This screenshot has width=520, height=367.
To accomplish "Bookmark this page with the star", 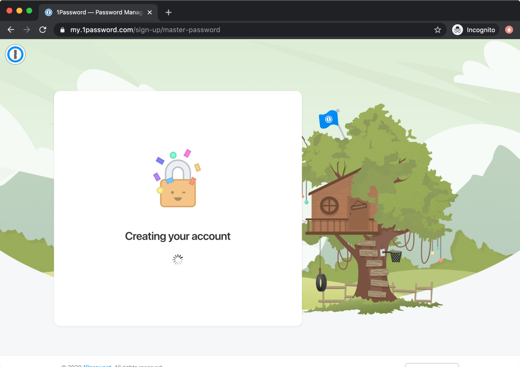I will pos(437,30).
